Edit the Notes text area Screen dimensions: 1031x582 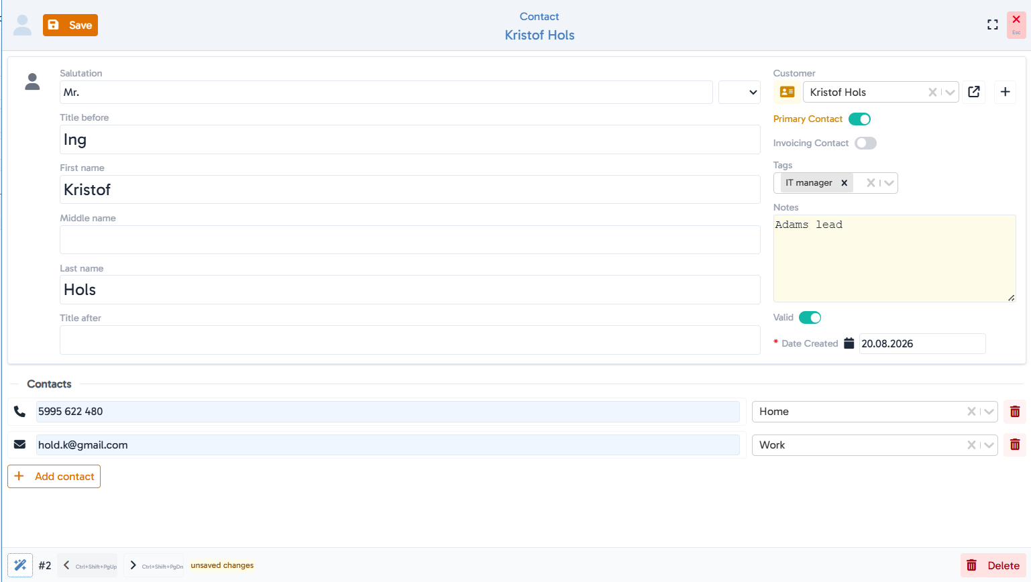coord(894,258)
